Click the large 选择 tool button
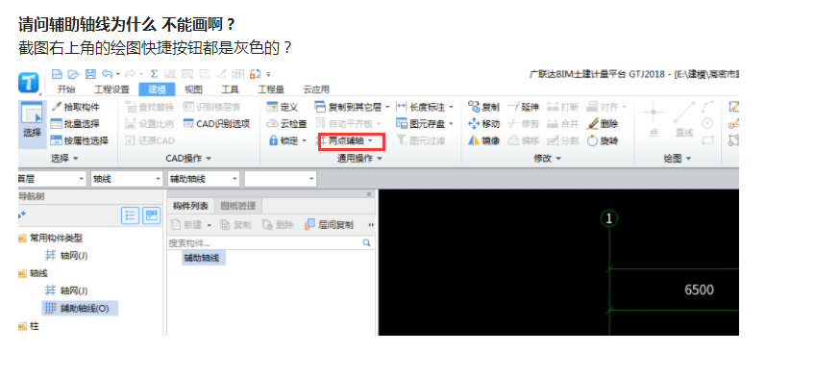 32,124
